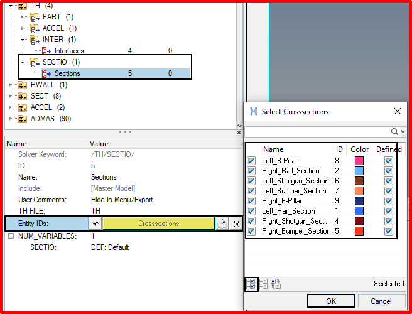This screenshot has width=412, height=314.
Task: Click the yellow Crosssections selector button
Action: pyautogui.click(x=159, y=224)
